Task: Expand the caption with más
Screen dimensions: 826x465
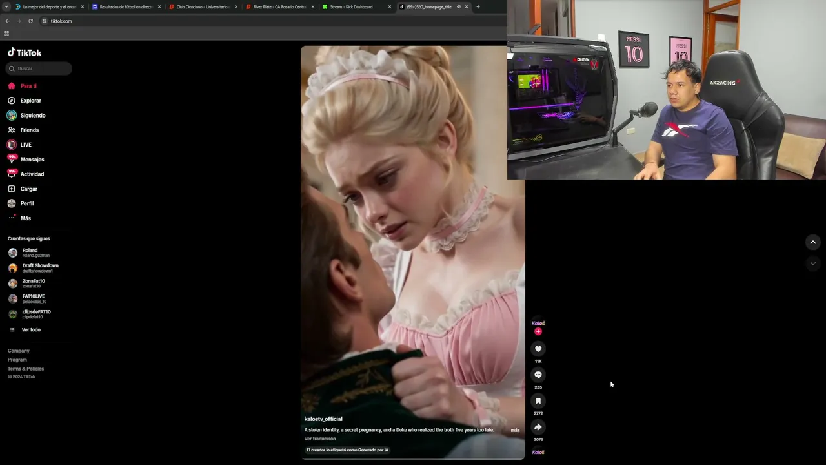Action: 515,430
